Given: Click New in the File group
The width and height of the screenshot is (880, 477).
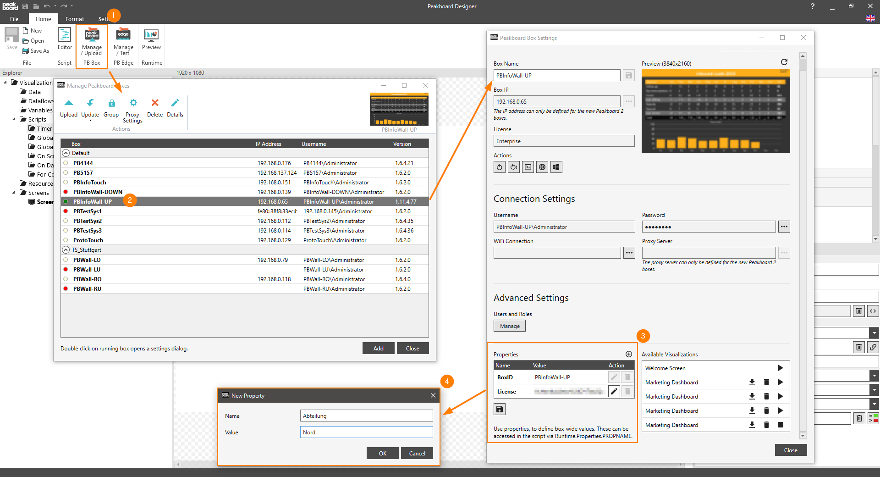Looking at the screenshot, I should (32, 31).
